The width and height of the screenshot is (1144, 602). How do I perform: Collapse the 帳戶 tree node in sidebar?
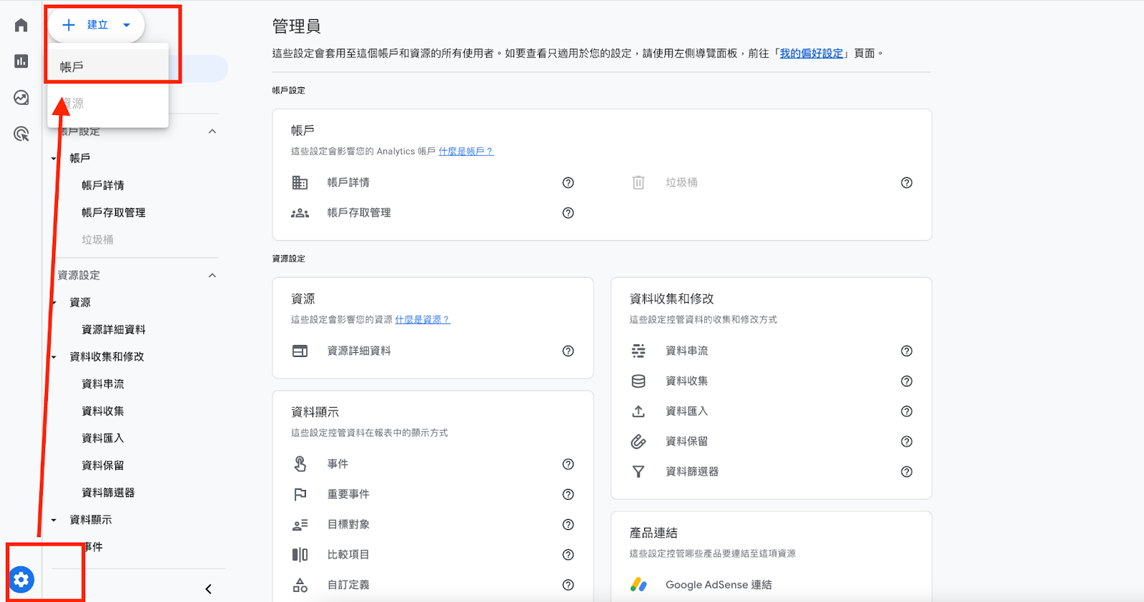[x=54, y=159]
